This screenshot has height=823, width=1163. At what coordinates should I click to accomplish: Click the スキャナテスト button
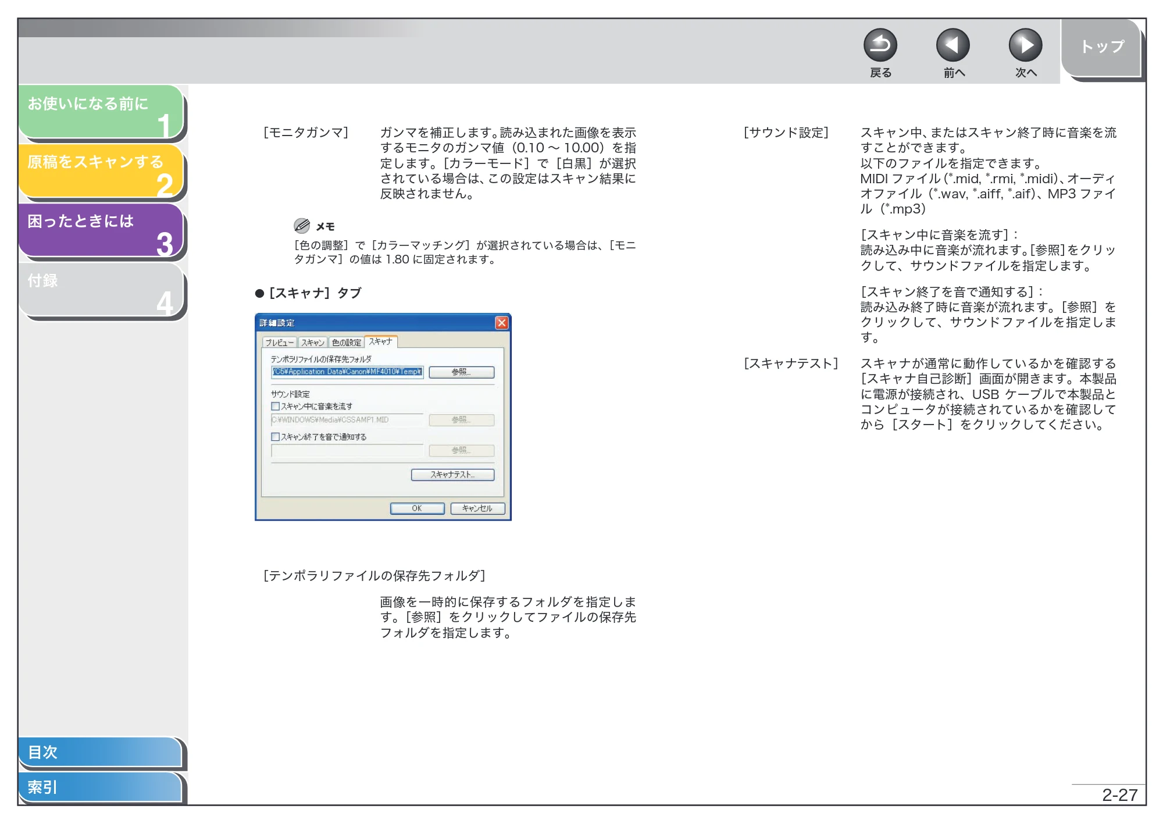click(452, 475)
